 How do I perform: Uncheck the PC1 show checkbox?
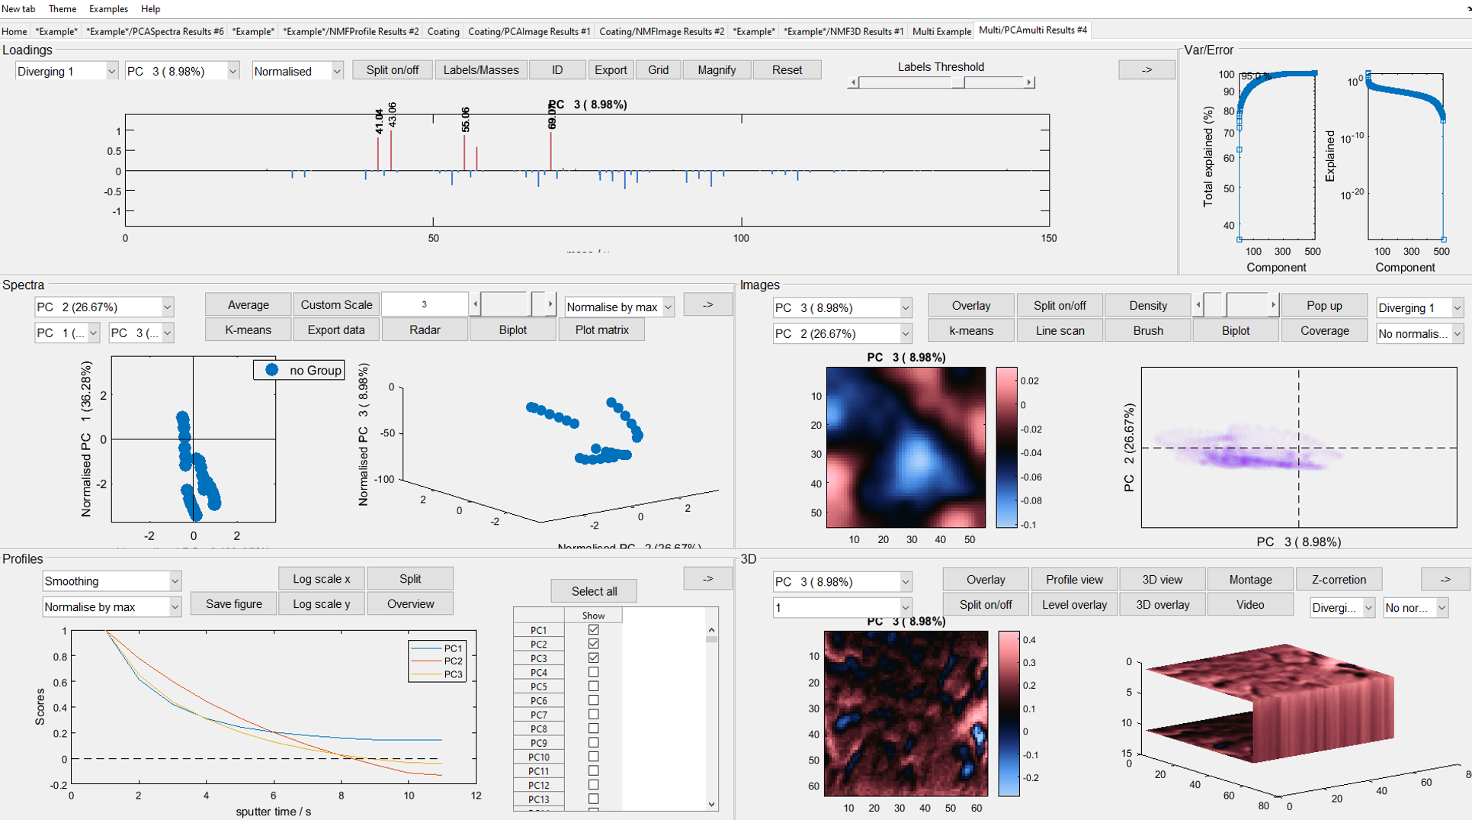tap(593, 630)
